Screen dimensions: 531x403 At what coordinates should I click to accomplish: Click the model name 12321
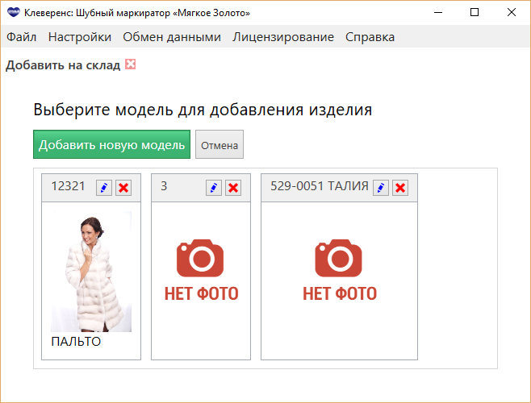click(x=68, y=186)
